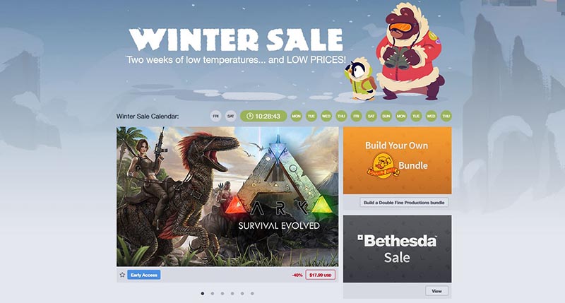Click the green countdown timer showing 10:28:43

pos(263,116)
